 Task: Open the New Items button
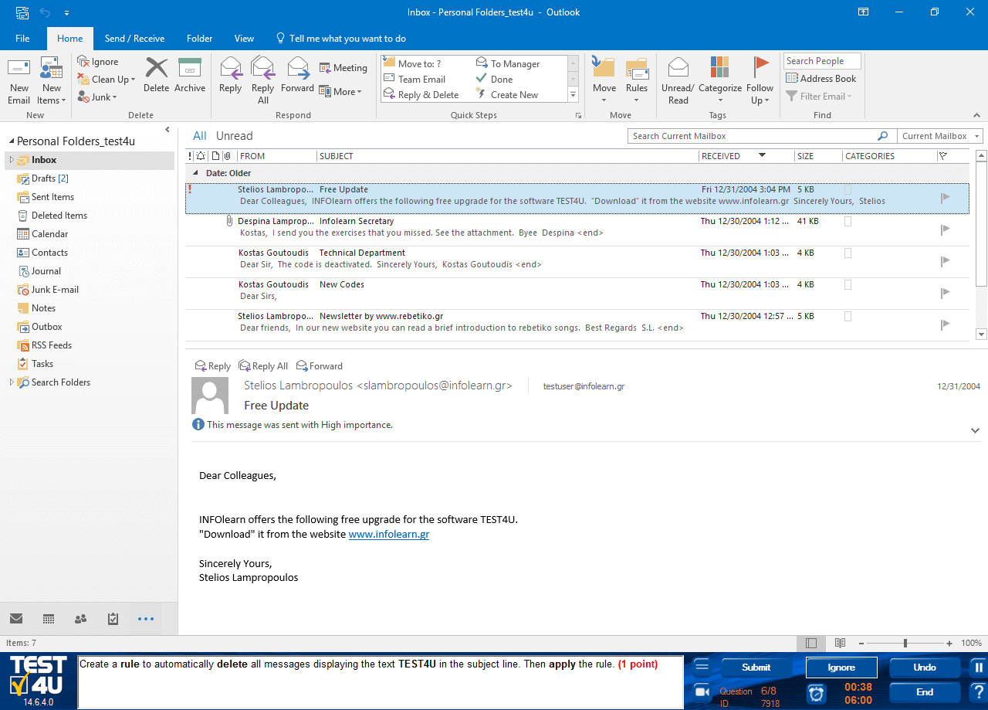(x=51, y=80)
